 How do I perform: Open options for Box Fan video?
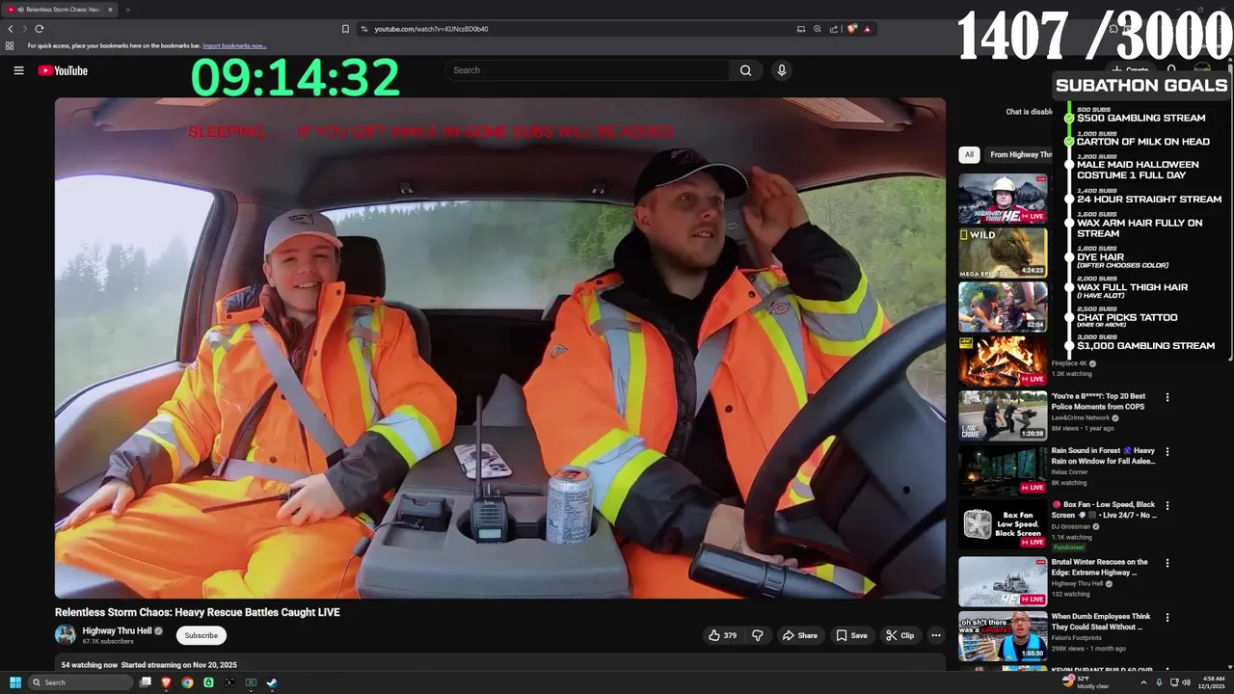click(x=1167, y=505)
